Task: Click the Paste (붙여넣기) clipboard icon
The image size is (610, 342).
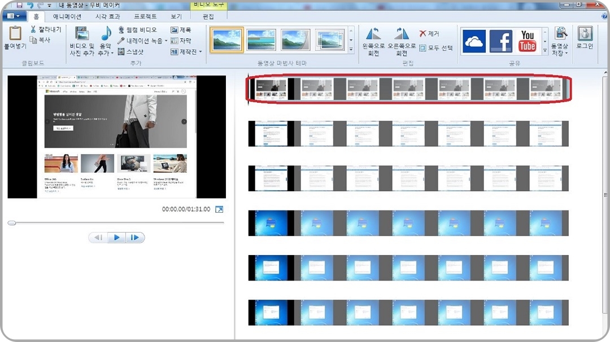Action: pyautogui.click(x=15, y=33)
